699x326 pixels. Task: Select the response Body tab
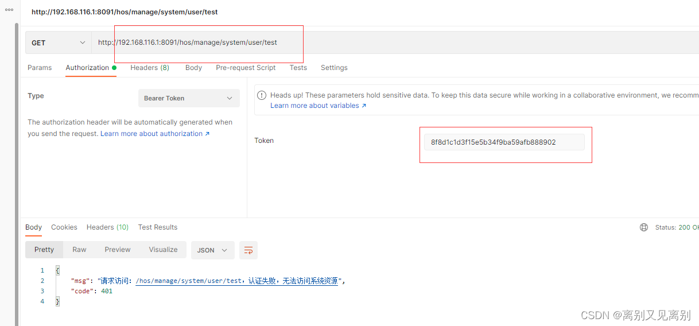pos(33,227)
